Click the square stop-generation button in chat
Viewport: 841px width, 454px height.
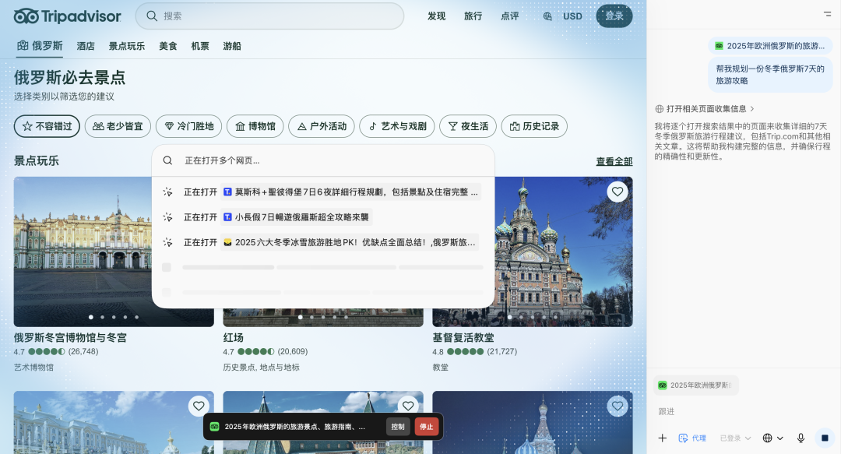point(825,438)
